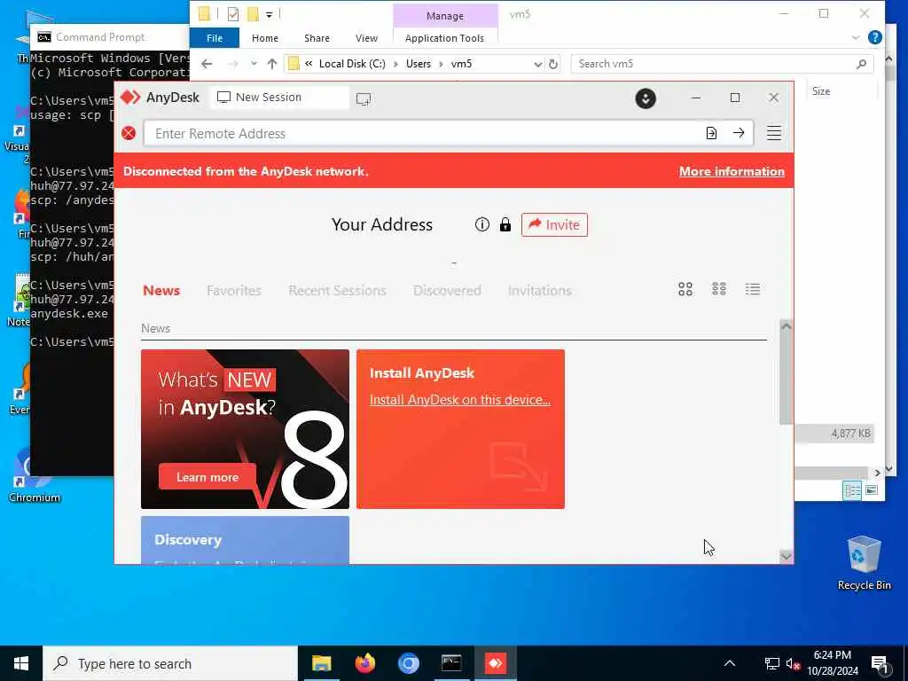Expand Explorer quick access toolbar dropdown

(269, 14)
